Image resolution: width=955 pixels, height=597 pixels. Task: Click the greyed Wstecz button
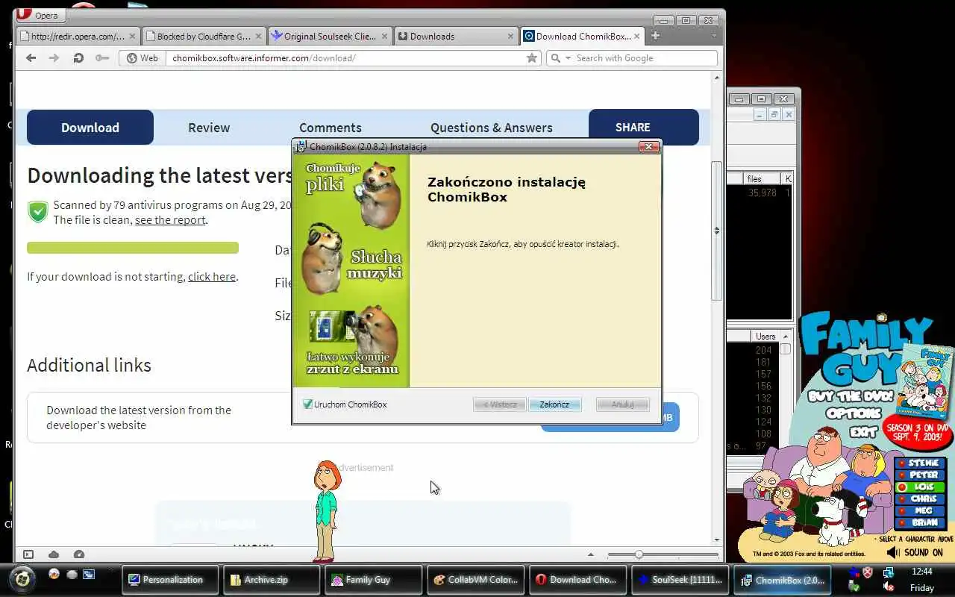500,404
